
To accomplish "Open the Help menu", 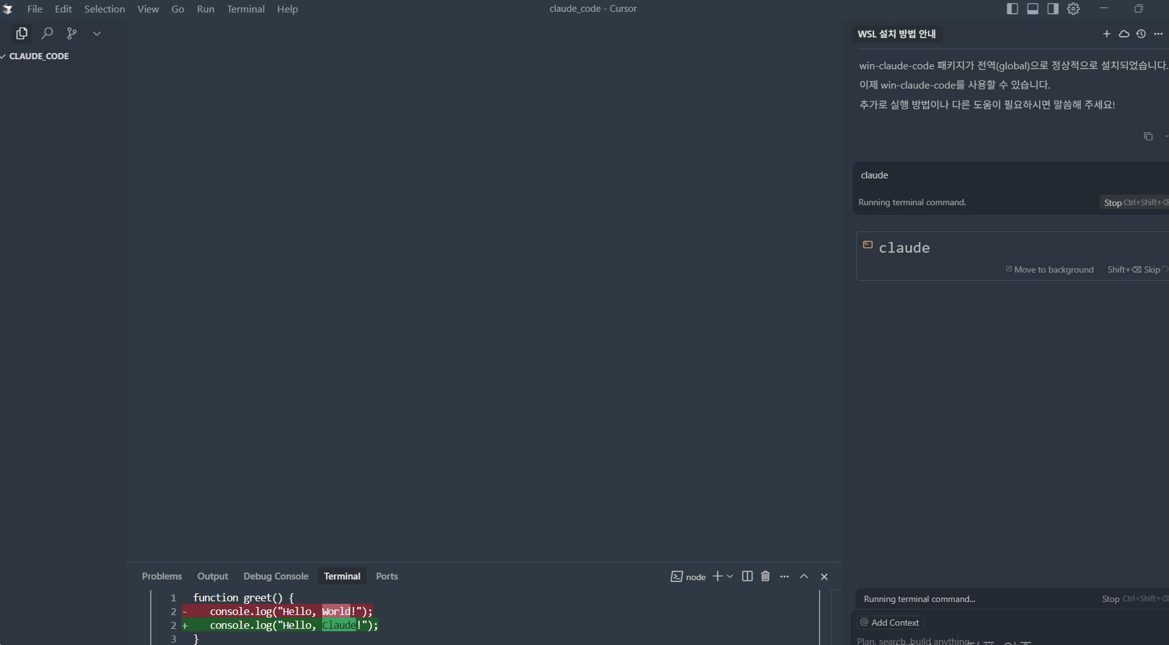I will (287, 9).
